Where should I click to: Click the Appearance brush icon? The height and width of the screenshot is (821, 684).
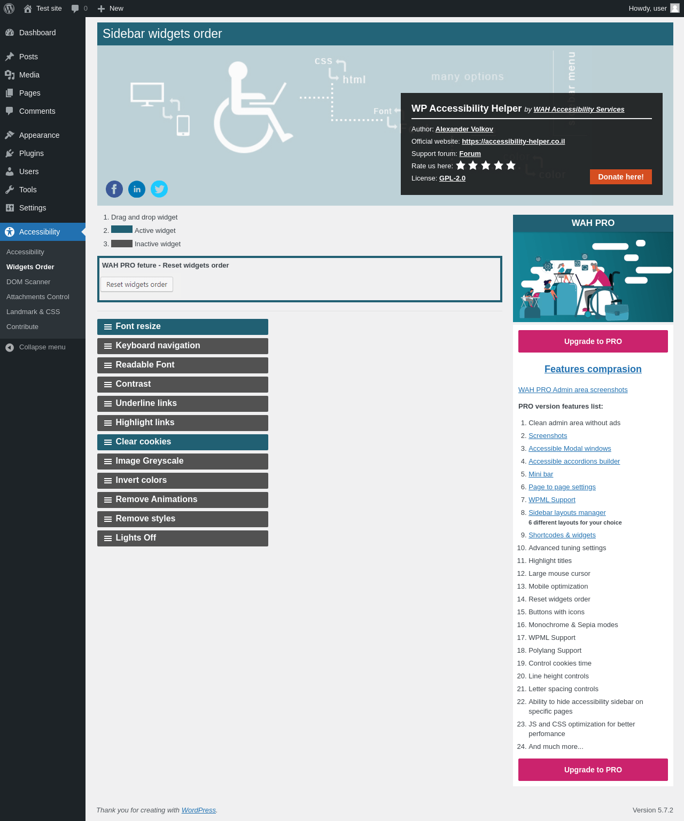click(10, 135)
